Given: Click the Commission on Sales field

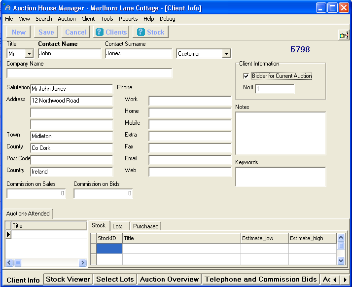Looking at the screenshot, I should [x=36, y=193].
